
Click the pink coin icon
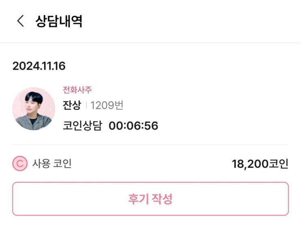(x=20, y=164)
